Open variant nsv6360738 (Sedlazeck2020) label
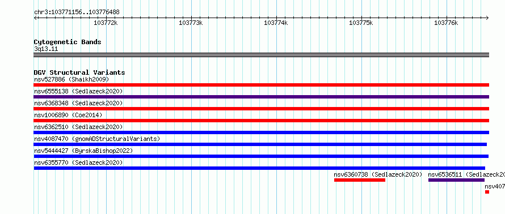 pyautogui.click(x=378, y=174)
